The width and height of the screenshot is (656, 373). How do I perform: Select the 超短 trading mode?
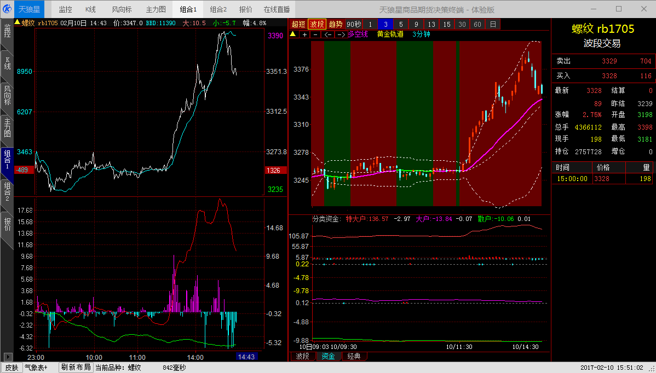[298, 24]
